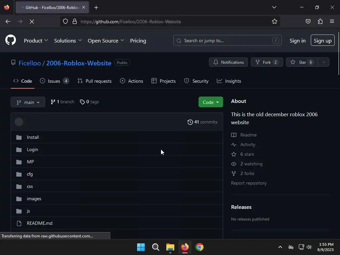Open a new tab with the plus button
The image size is (340, 255).
pyautogui.click(x=96, y=8)
